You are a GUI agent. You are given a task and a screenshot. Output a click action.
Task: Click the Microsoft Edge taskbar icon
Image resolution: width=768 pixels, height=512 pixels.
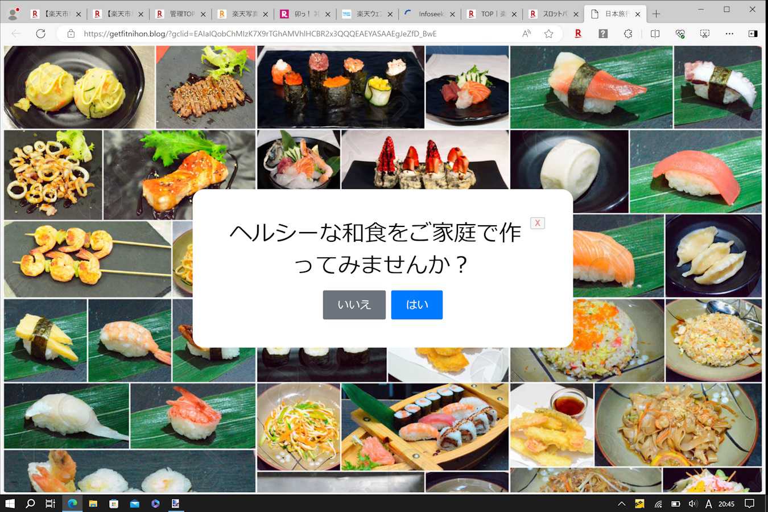click(72, 503)
